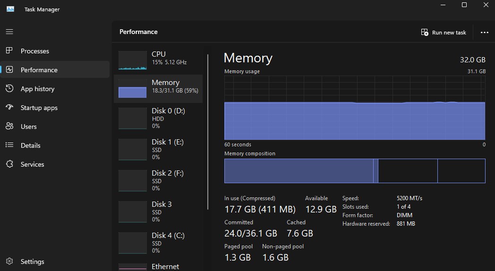Click the Memory usage graph
The height and width of the screenshot is (271, 495).
(355, 107)
